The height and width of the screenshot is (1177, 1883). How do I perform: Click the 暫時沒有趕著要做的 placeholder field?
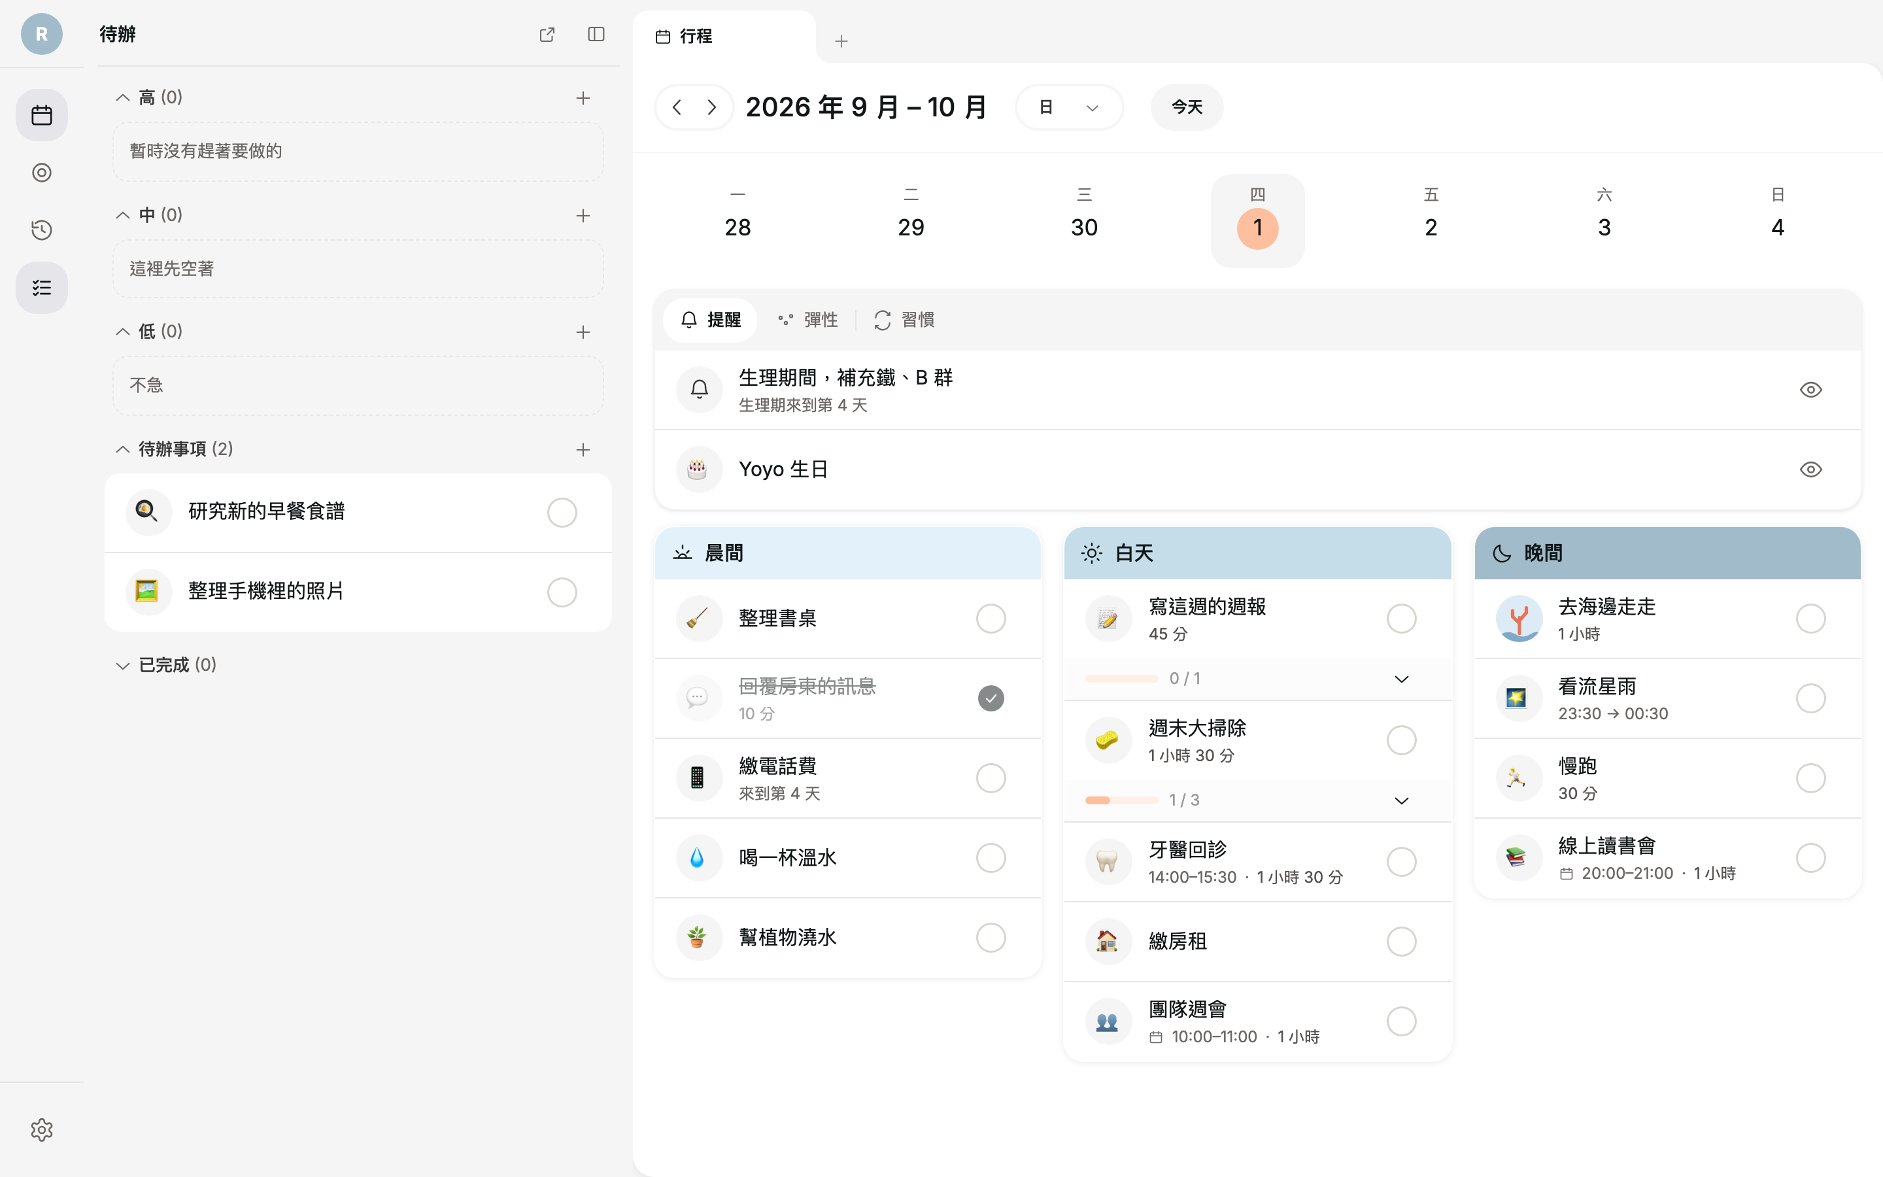(358, 152)
